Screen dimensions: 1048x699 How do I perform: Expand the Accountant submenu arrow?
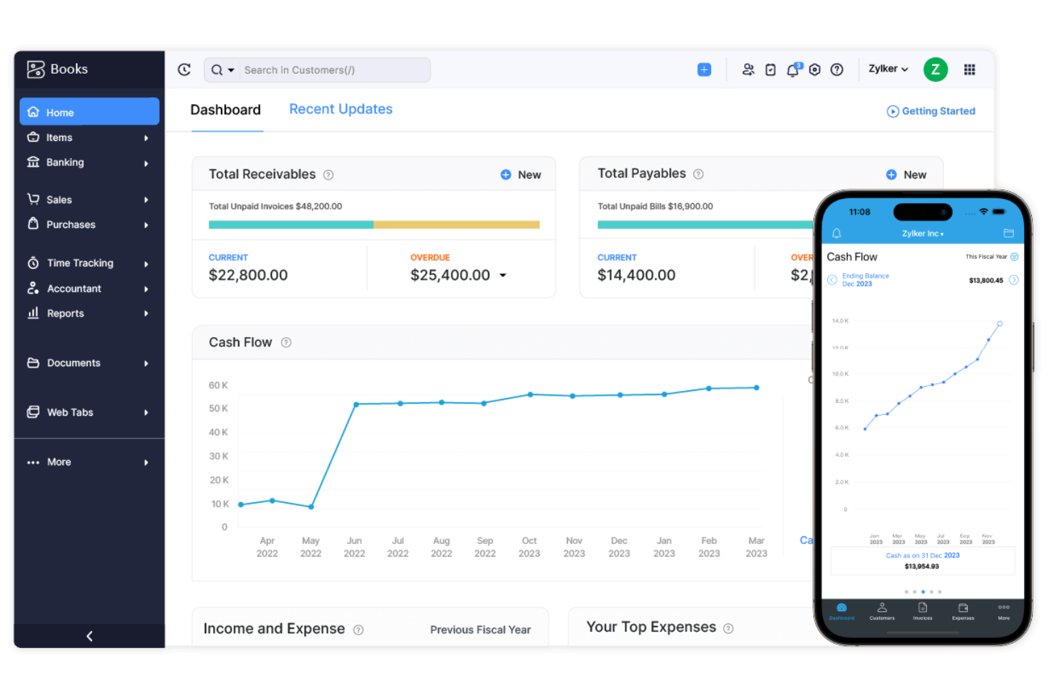(147, 289)
